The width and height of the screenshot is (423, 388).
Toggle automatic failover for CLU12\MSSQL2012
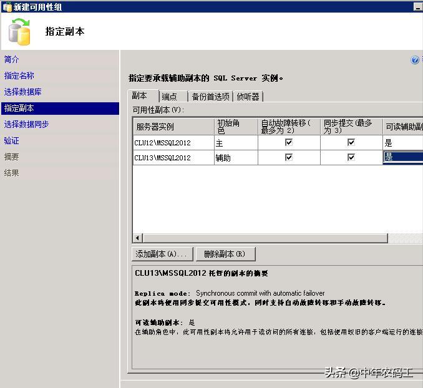(x=289, y=142)
